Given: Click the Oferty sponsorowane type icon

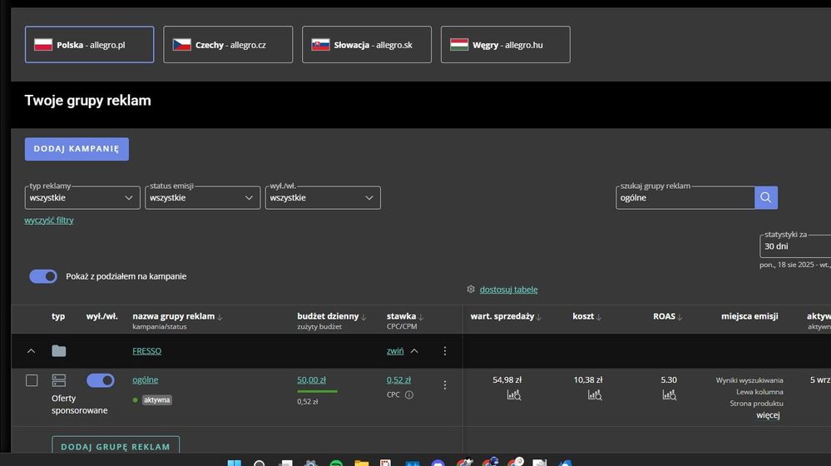Looking at the screenshot, I should (x=59, y=380).
